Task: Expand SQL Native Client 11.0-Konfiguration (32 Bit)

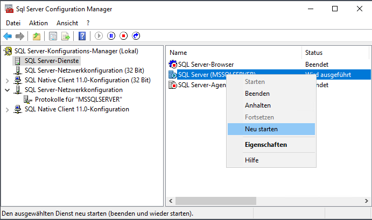Action: (x=7, y=80)
